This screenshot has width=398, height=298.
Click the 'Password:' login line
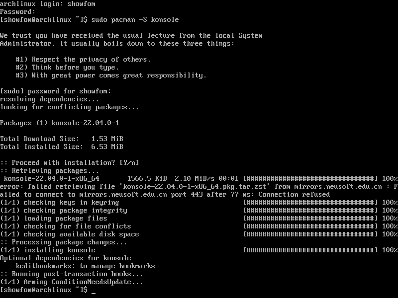tap(18, 12)
